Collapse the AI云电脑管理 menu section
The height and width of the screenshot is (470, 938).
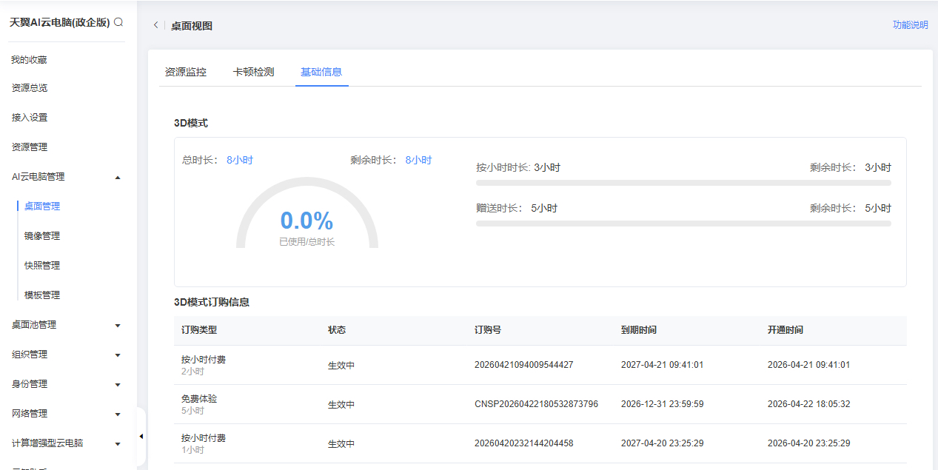pyautogui.click(x=118, y=177)
